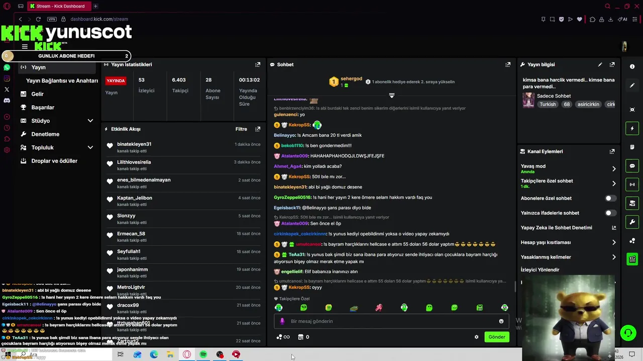Click the purple microphone icon
Screen dimensions: 643x361
pyautogui.click(x=282, y=321)
